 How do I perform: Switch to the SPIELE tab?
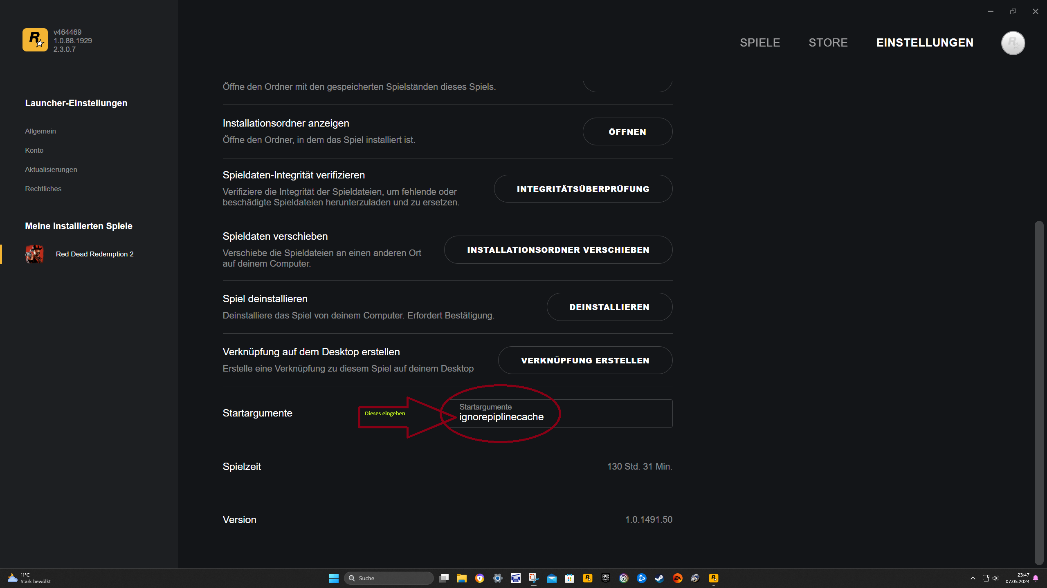point(760,43)
